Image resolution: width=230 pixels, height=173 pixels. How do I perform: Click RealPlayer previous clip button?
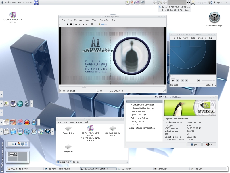(x=183, y=80)
